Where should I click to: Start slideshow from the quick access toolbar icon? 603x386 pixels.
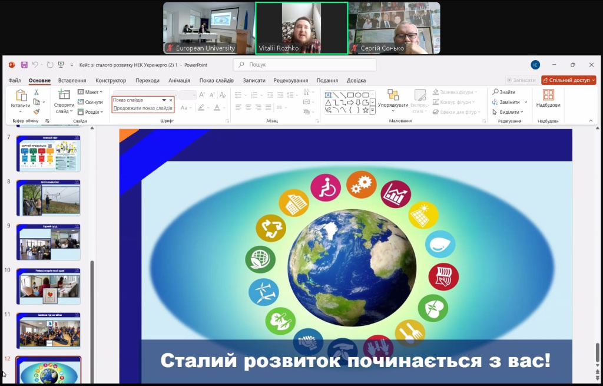click(x=61, y=65)
